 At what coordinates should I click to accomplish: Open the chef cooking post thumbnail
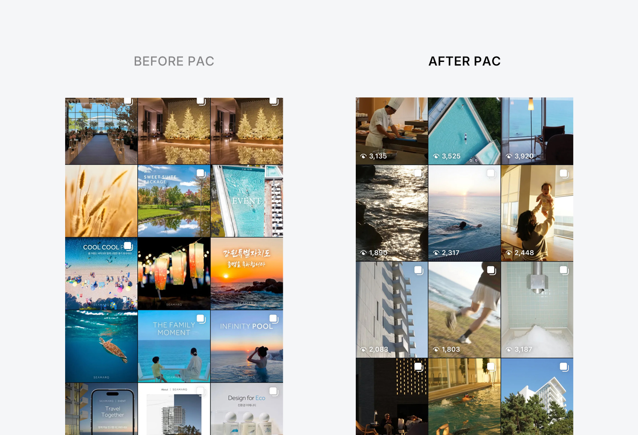pyautogui.click(x=392, y=131)
